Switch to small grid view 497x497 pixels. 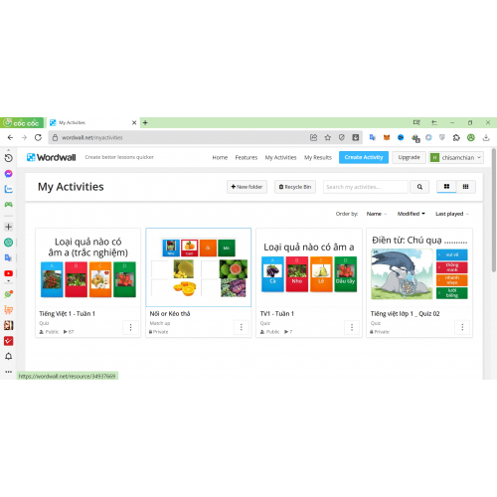coord(465,187)
